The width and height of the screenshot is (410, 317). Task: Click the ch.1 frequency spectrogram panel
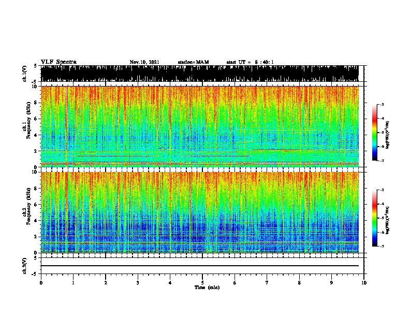click(x=200, y=126)
